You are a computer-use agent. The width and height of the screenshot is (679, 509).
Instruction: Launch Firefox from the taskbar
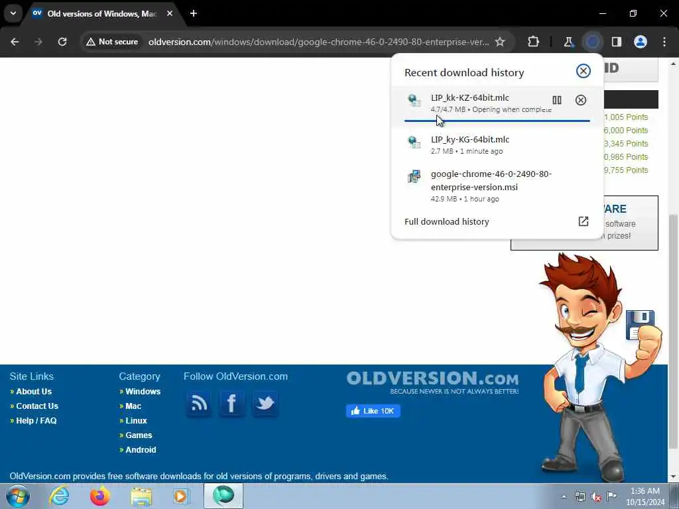pyautogui.click(x=100, y=496)
